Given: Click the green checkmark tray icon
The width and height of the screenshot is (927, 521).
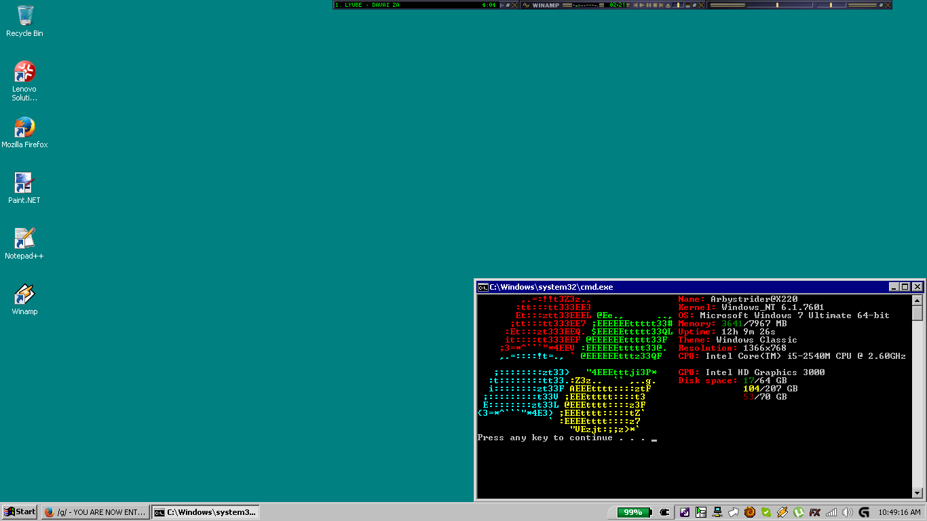Looking at the screenshot, I should (766, 512).
